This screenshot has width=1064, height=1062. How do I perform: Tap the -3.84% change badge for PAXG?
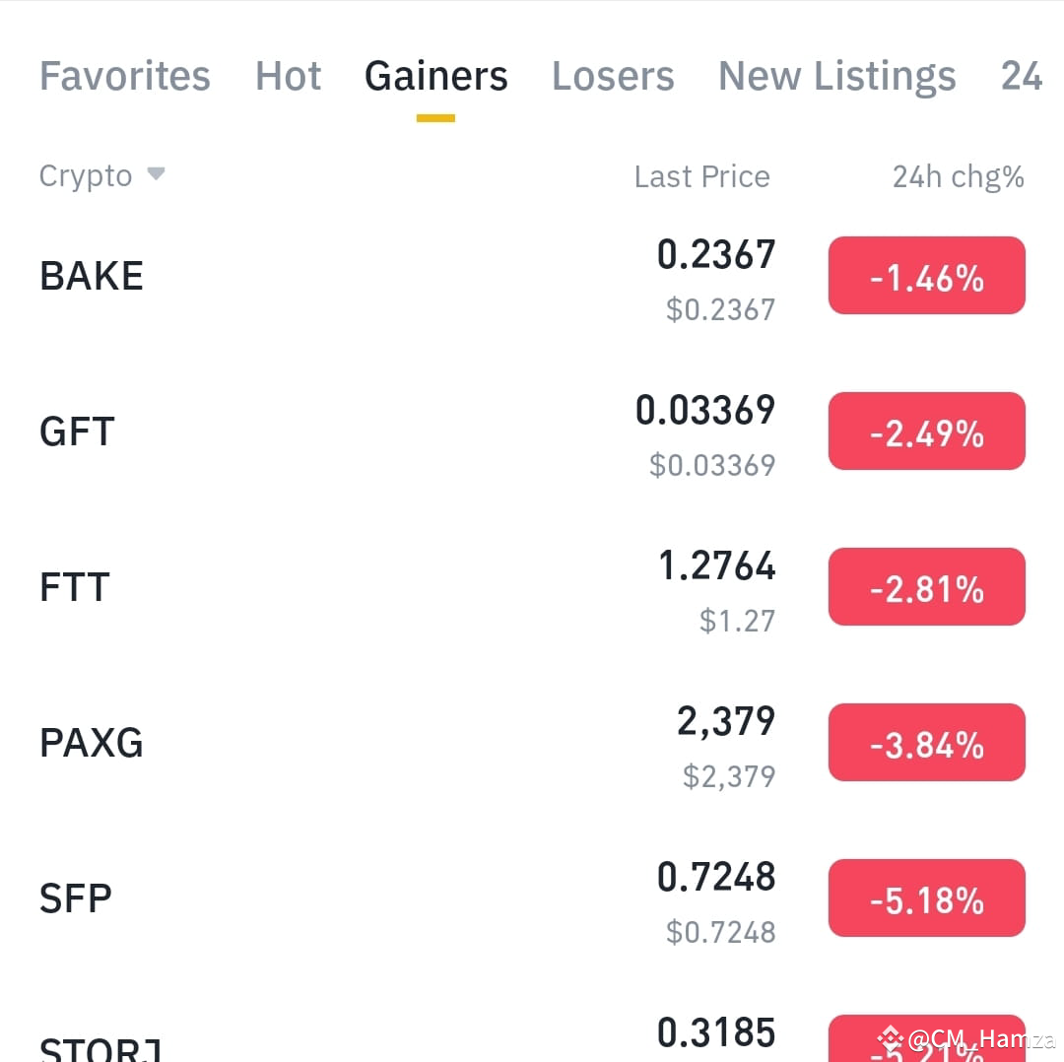926,742
